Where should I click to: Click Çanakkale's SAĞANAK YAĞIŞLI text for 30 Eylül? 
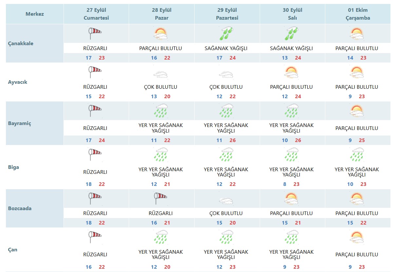(291, 48)
